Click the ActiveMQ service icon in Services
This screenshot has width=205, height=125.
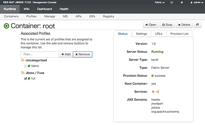pyautogui.click(x=158, y=92)
